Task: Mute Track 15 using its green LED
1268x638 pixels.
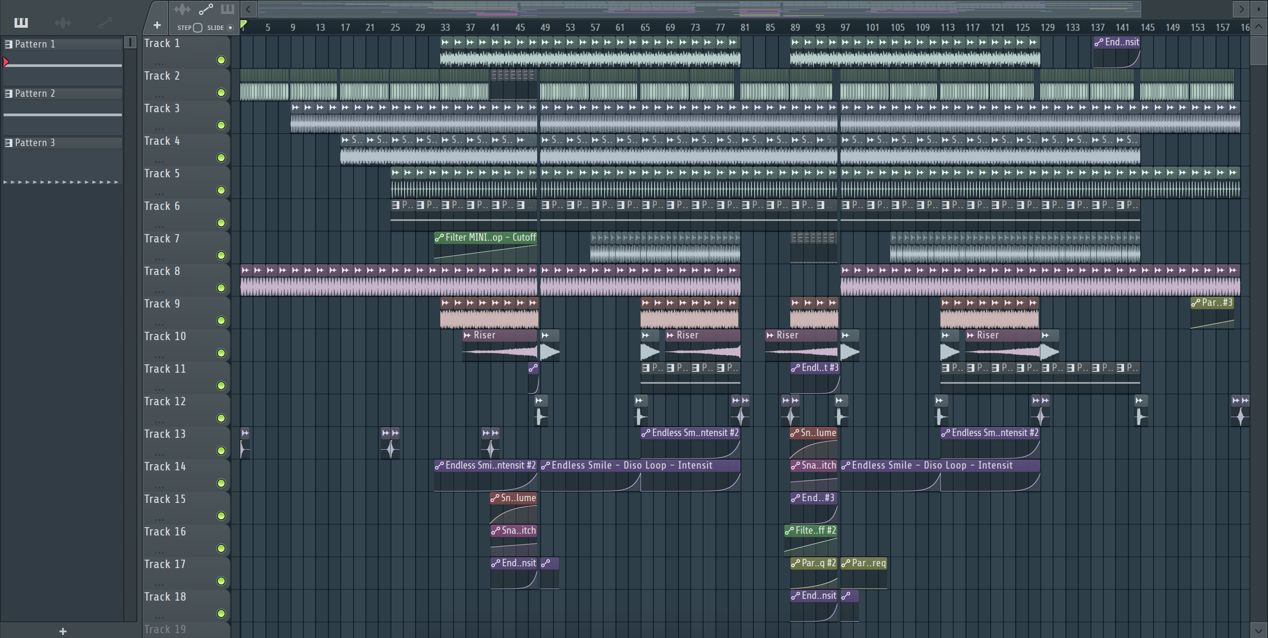Action: tap(221, 516)
